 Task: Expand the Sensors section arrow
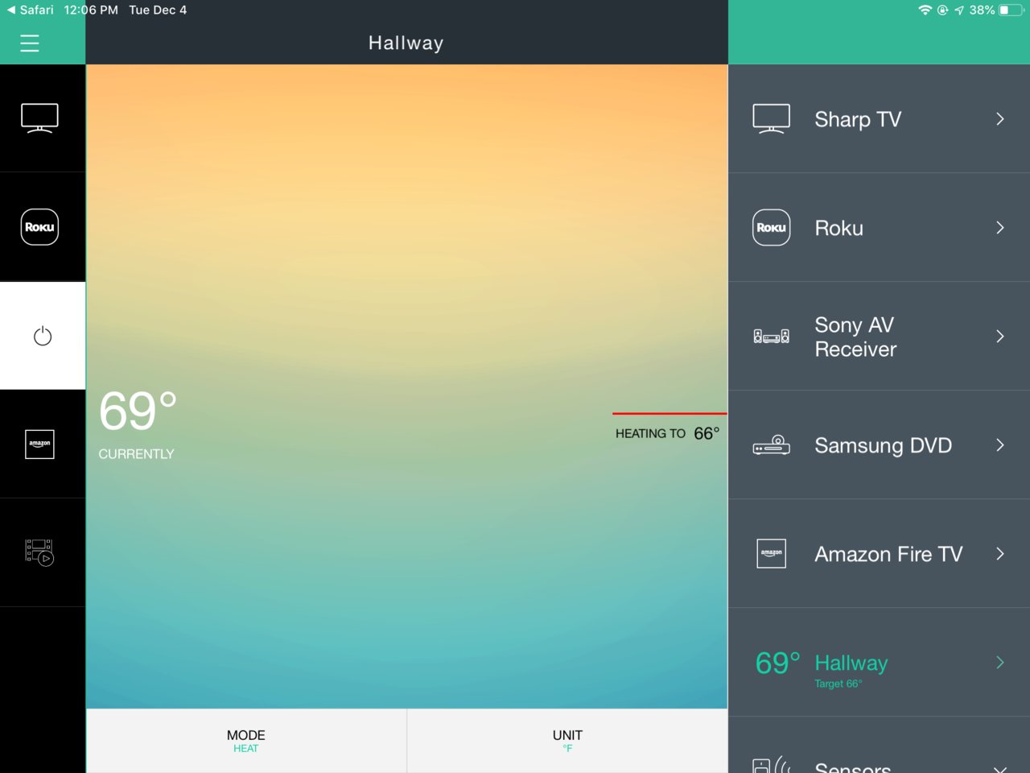coord(1000,769)
